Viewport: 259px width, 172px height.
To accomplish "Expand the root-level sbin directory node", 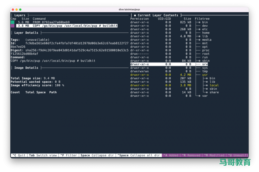I will [199, 61].
